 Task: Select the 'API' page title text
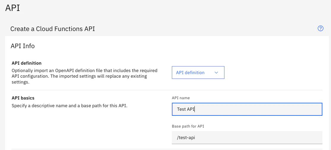click(x=12, y=8)
